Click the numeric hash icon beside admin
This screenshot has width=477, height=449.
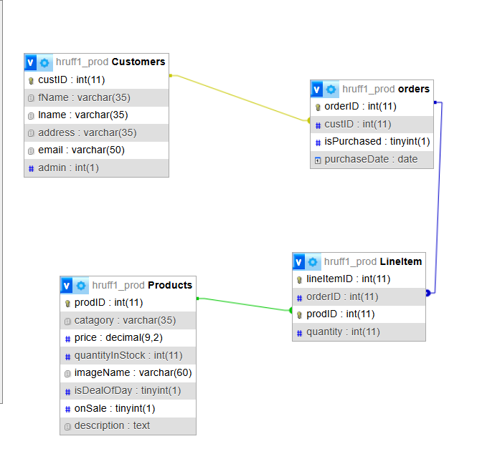tap(31, 168)
